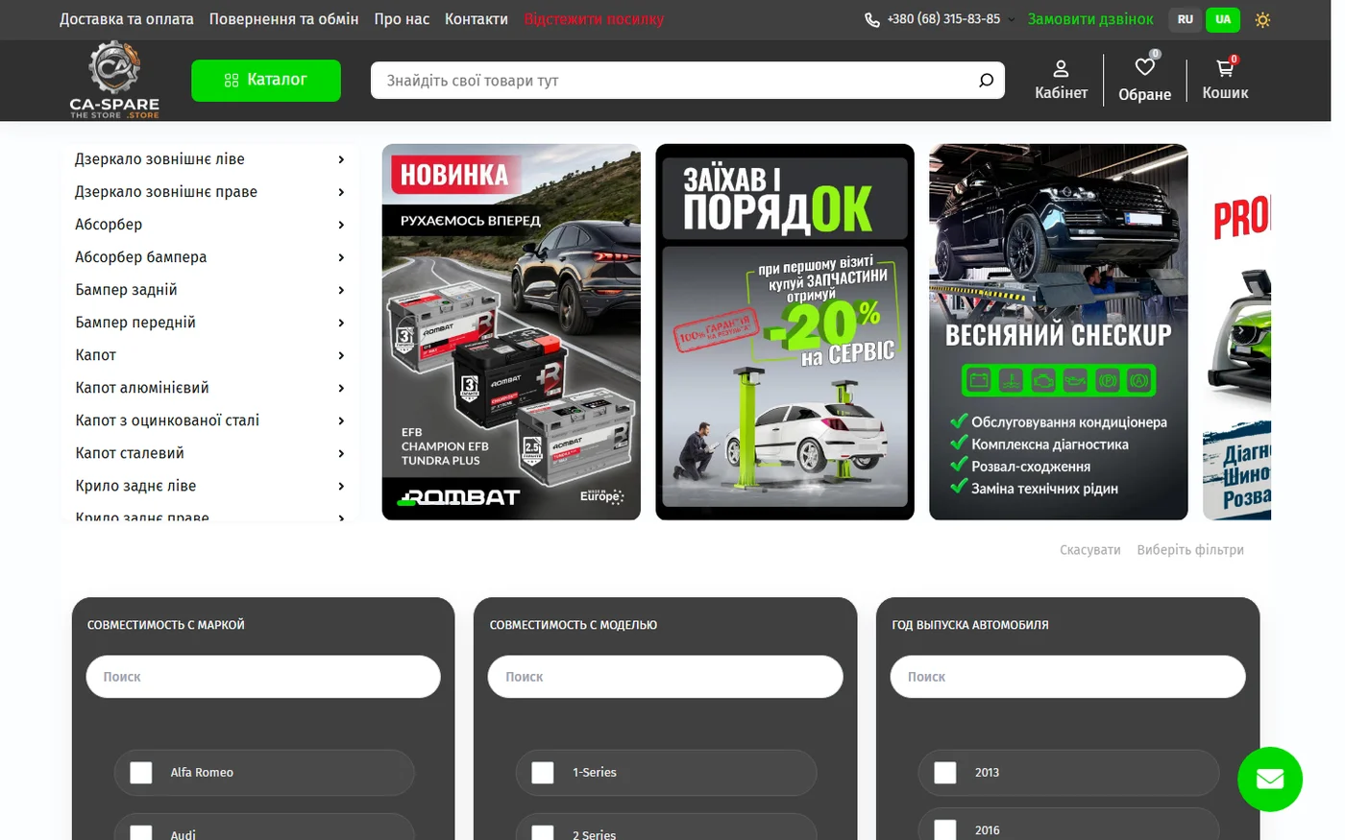Open the Кошик shopping cart icon
The width and height of the screenshot is (1345, 840).
pyautogui.click(x=1225, y=68)
